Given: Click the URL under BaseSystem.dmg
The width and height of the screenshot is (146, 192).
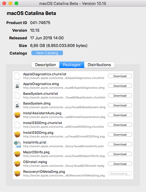Looking at the screenshot, I should pos(64,107).
